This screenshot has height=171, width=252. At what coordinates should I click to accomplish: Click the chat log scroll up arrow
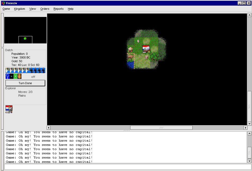tap(249, 133)
